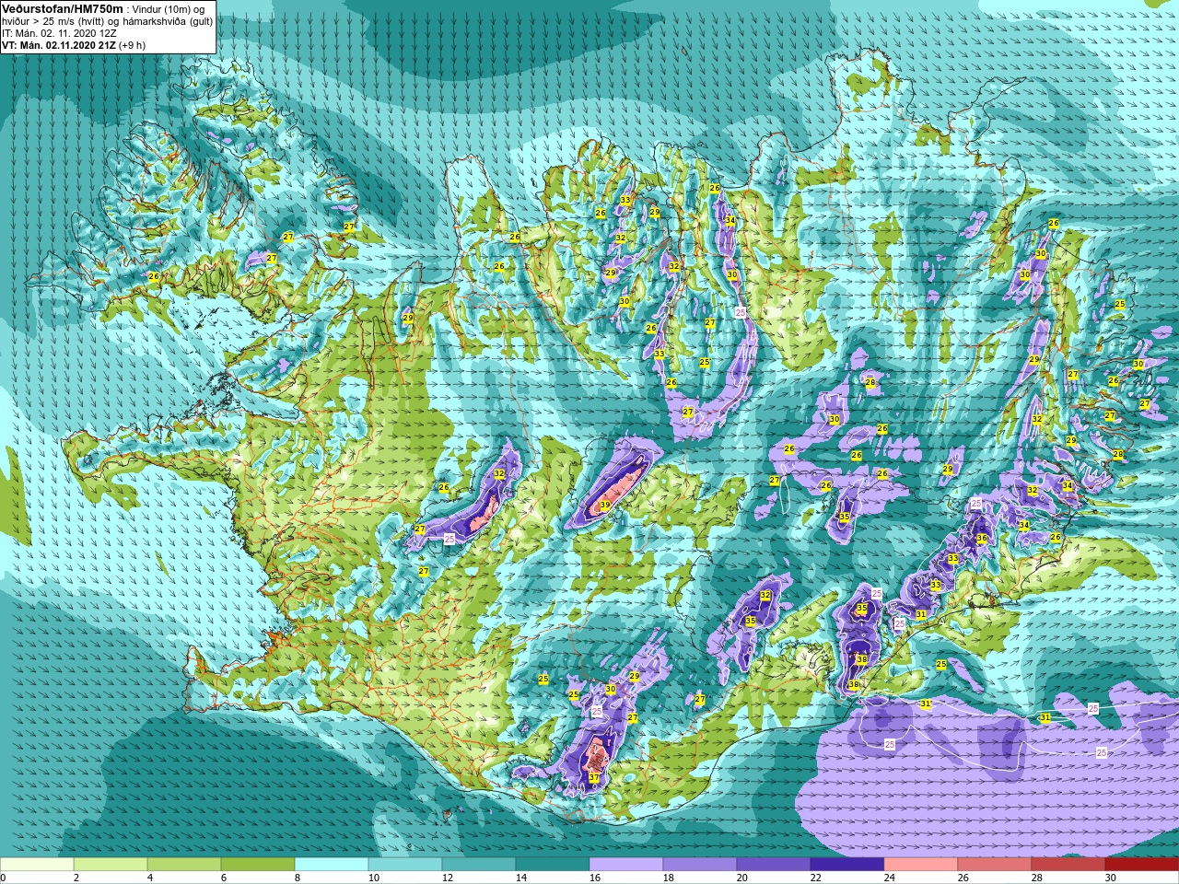Click the 'VT: Mán. 02.11.2020 21Z (+9 h)' valid time
1179x884 pixels.
(74, 45)
